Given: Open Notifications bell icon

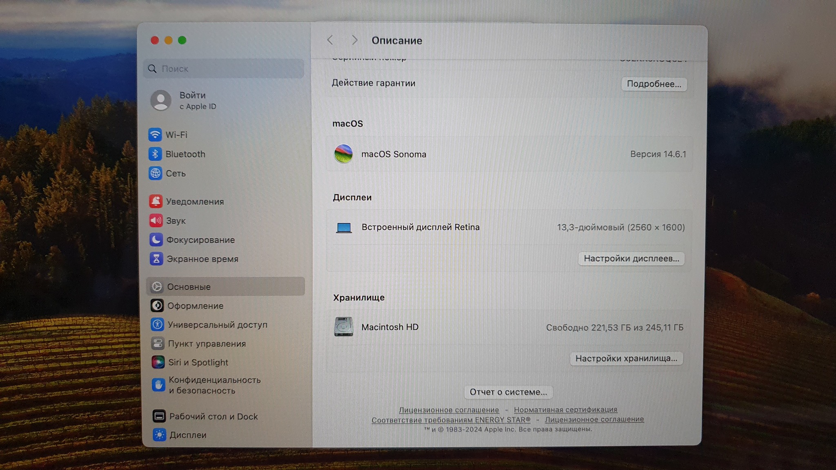Looking at the screenshot, I should click(x=156, y=201).
